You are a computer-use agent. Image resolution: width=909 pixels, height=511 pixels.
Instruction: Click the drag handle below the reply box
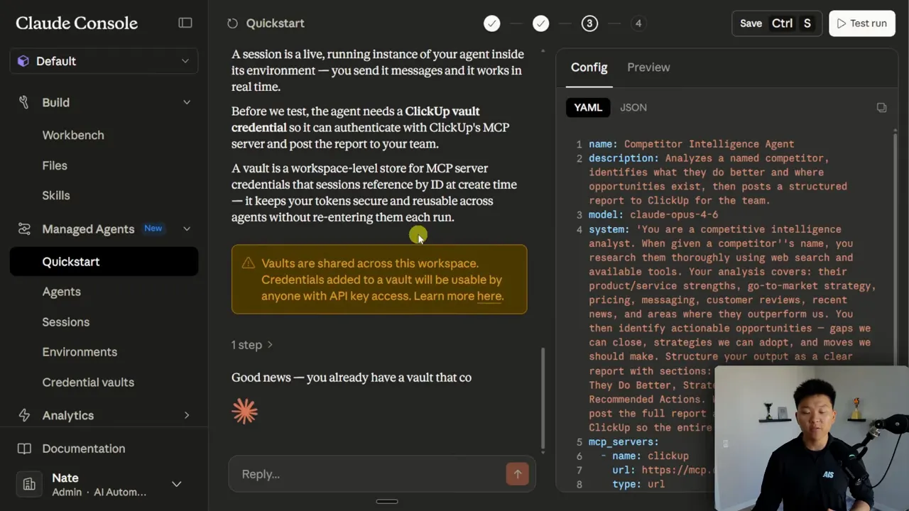[387, 501]
